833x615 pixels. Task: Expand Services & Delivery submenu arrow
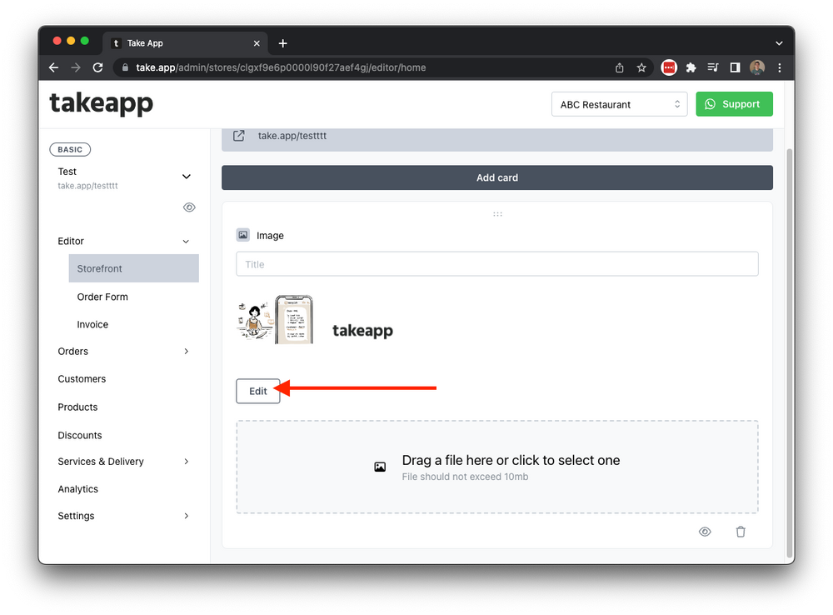[x=187, y=462]
